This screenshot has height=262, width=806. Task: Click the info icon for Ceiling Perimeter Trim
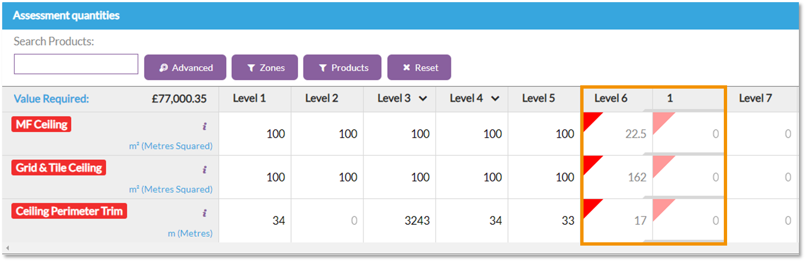click(204, 213)
